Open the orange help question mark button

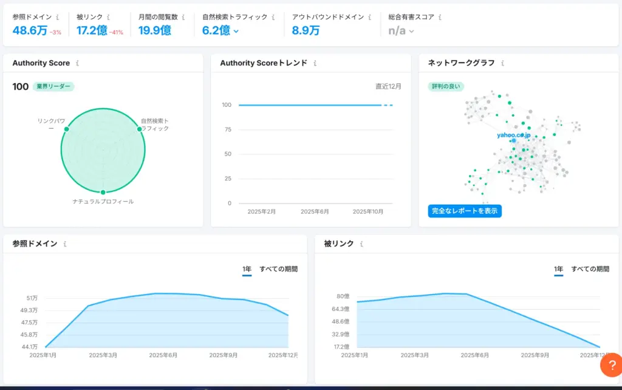[612, 365]
